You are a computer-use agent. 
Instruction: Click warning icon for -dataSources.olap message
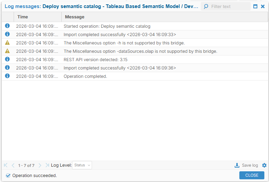[x=7, y=51]
